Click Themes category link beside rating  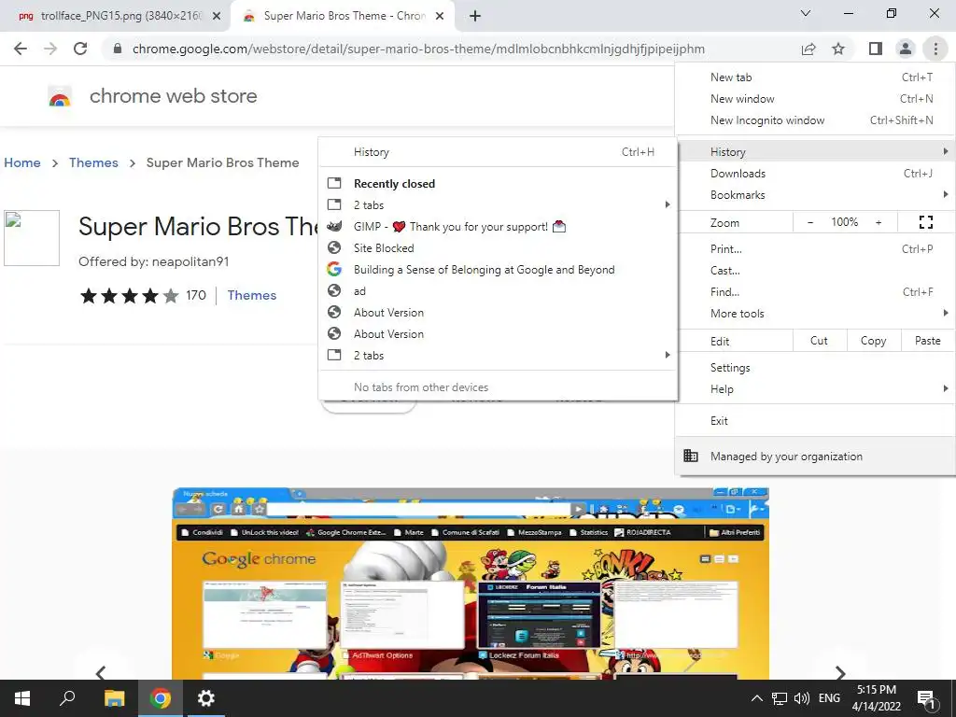(252, 295)
